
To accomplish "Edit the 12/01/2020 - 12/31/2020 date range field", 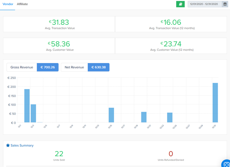I will [205, 4].
